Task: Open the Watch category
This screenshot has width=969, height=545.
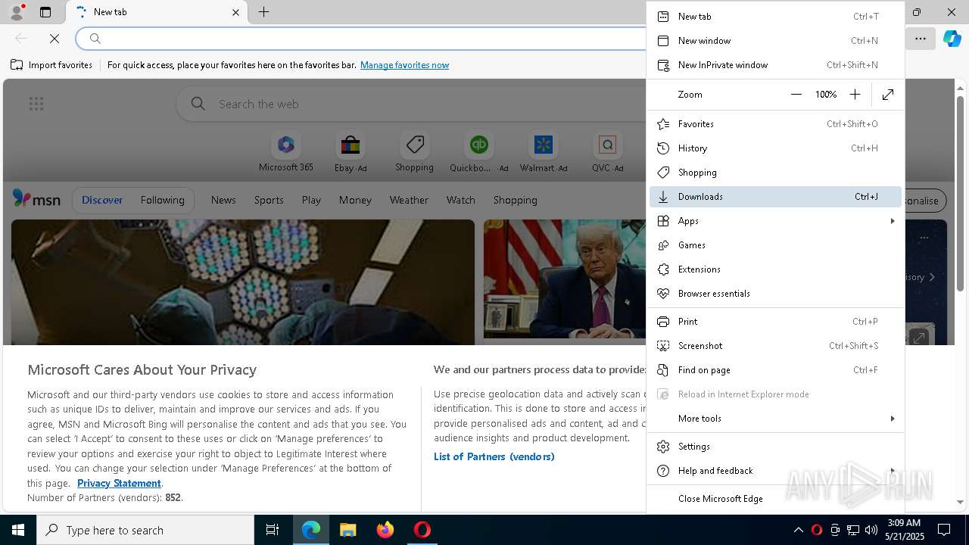Action: [460, 200]
